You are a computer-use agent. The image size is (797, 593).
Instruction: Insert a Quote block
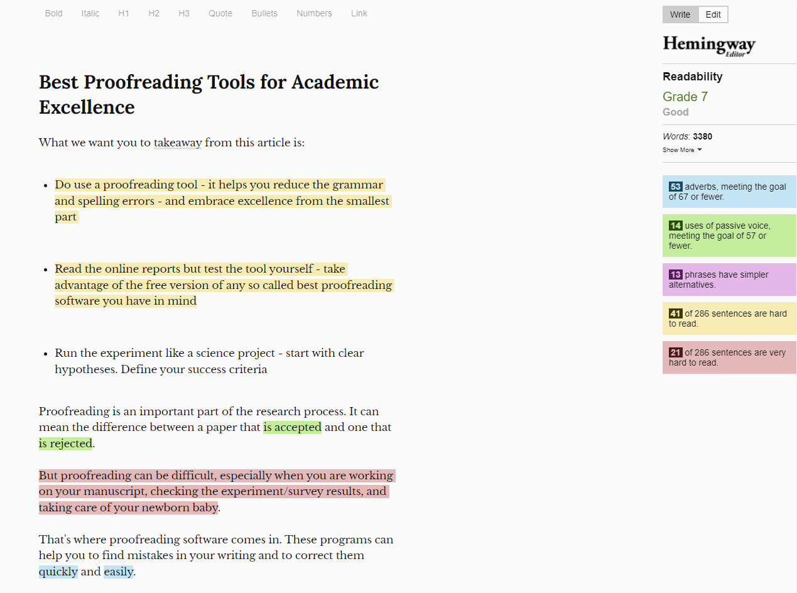click(x=220, y=13)
